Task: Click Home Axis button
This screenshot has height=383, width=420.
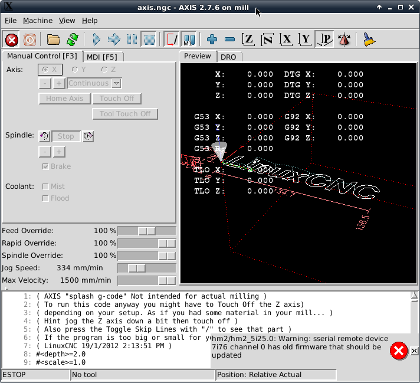Action: click(64, 99)
